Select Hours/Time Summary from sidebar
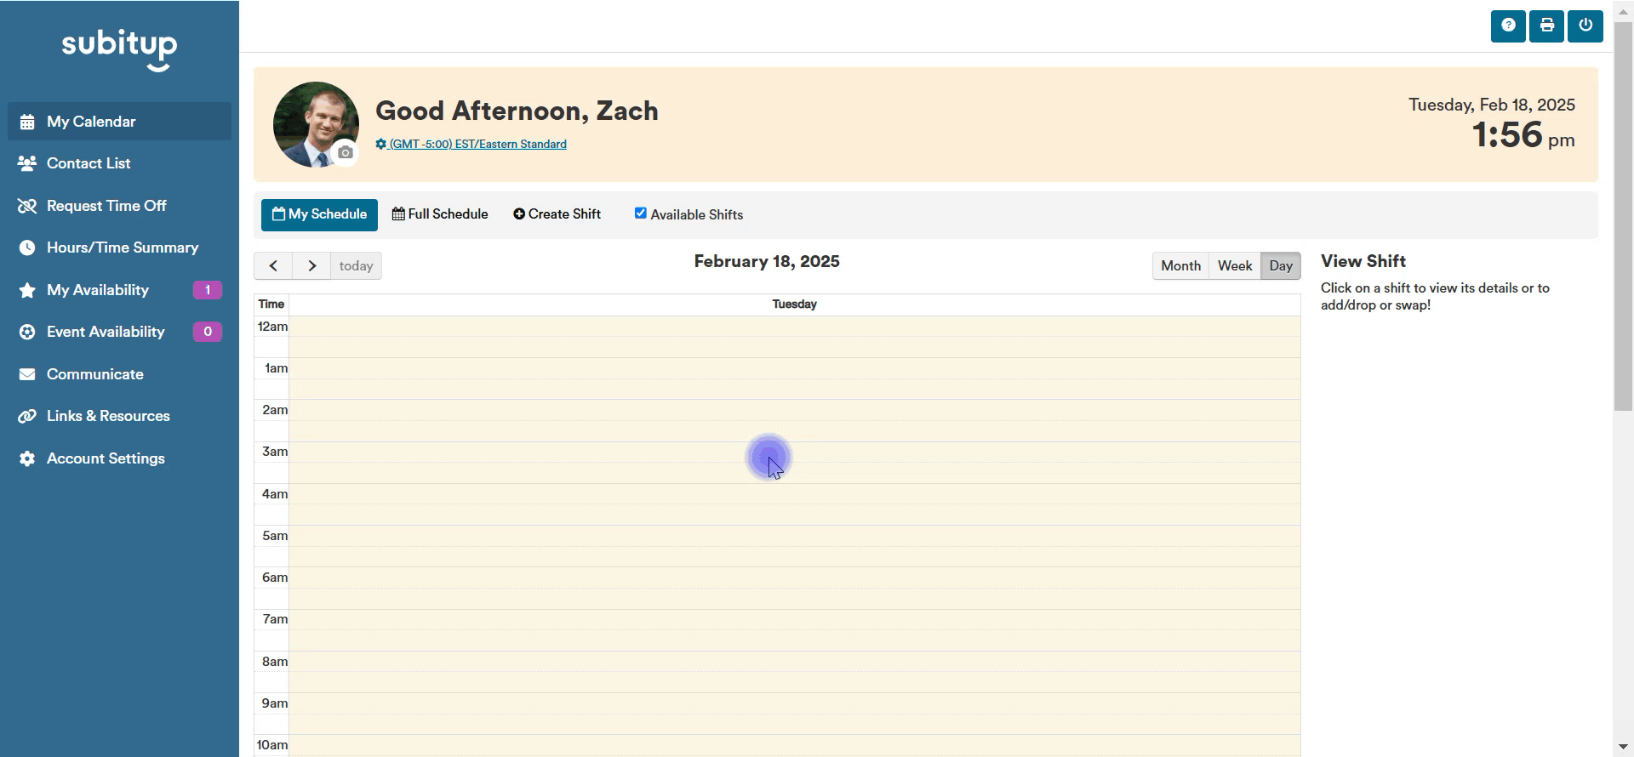The image size is (1634, 757). (x=123, y=248)
